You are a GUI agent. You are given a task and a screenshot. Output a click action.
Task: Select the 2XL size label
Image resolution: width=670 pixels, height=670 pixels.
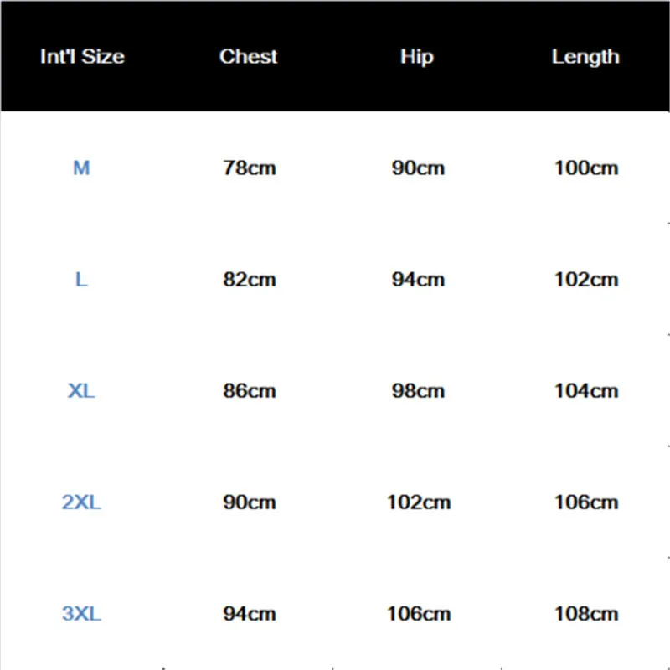click(x=81, y=502)
